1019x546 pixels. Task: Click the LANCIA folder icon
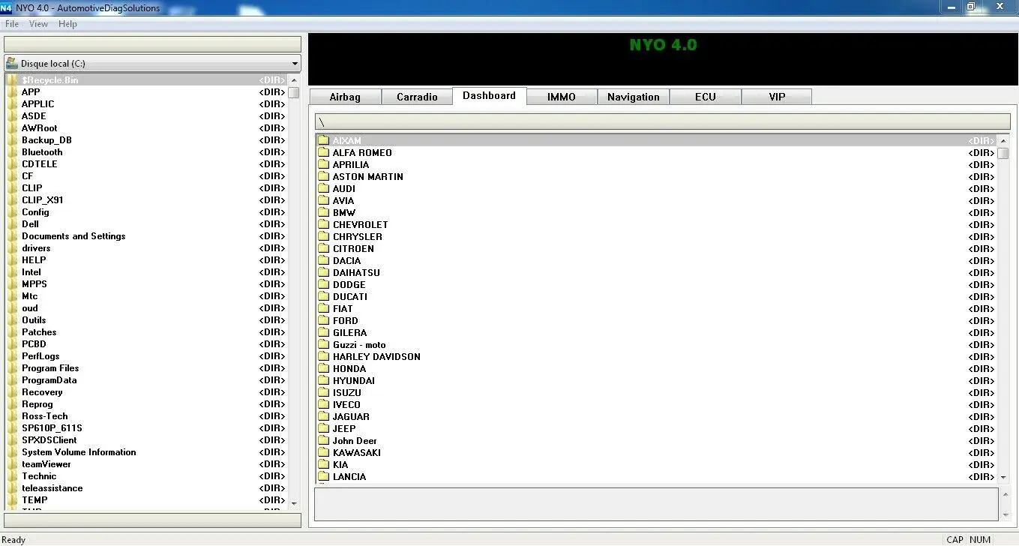tap(323, 476)
